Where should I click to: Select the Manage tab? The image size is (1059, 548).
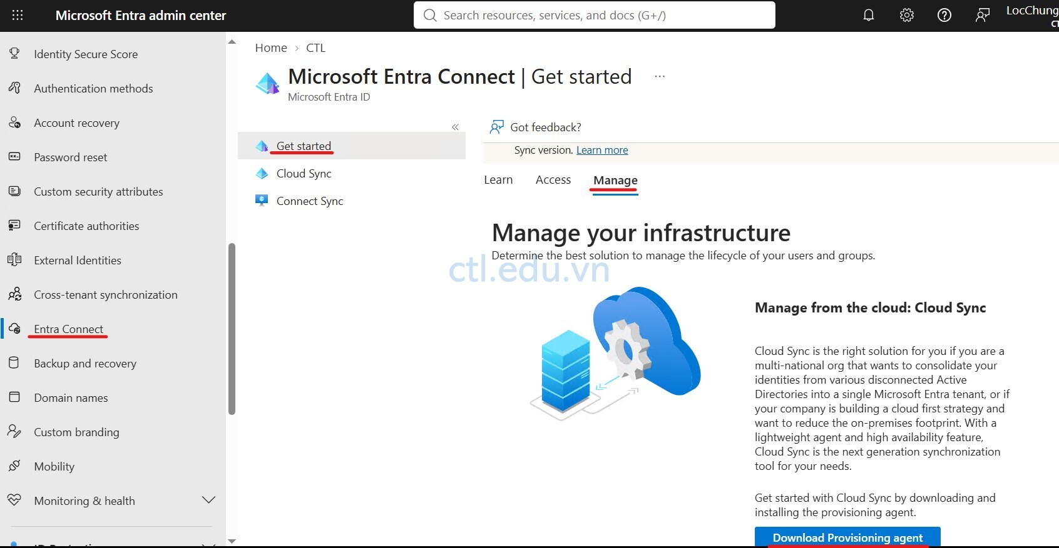point(615,181)
